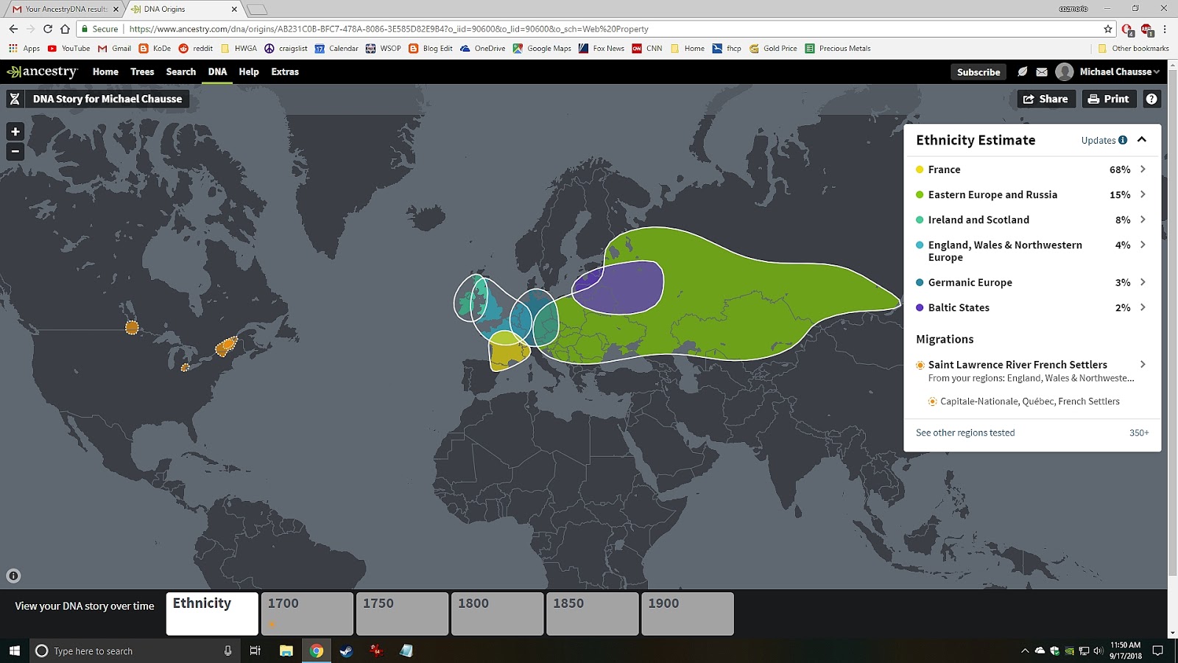The height and width of the screenshot is (663, 1178).
Task: Open the leaf hints icon
Action: tap(1023, 71)
